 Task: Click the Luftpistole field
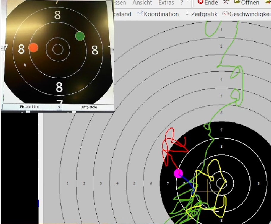coord(88,107)
